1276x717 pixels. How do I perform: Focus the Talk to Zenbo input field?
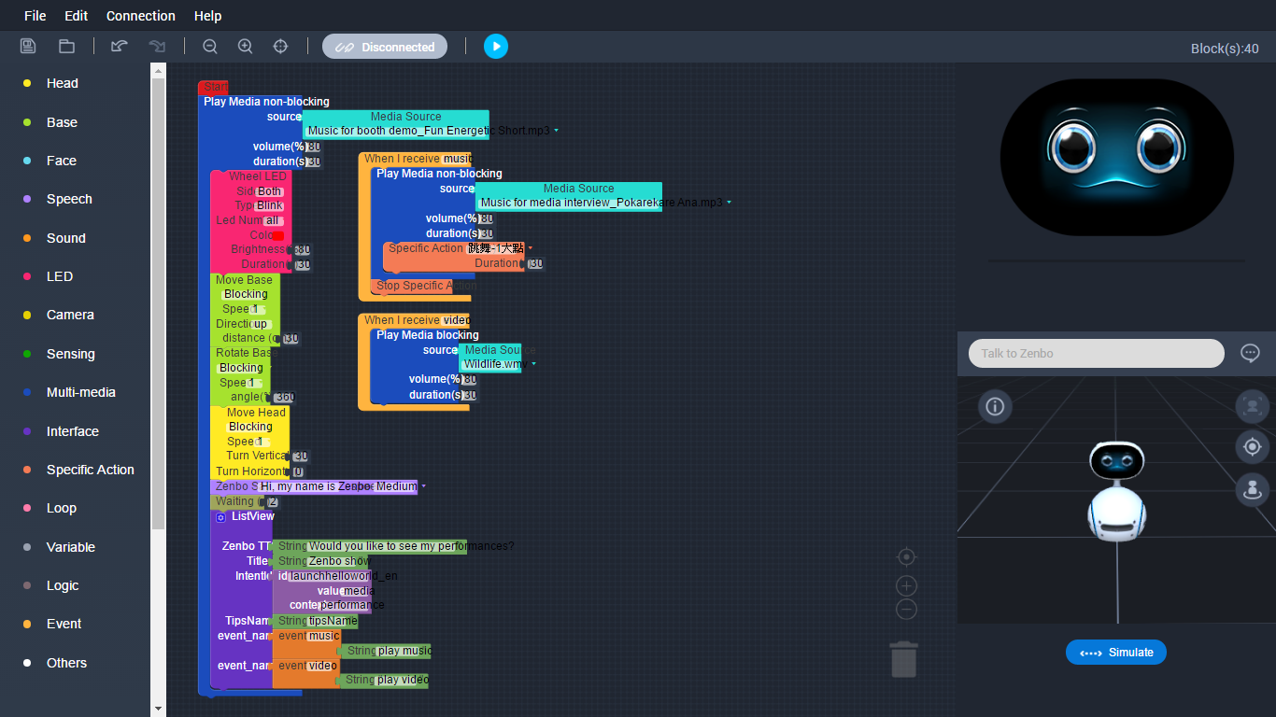point(1096,353)
